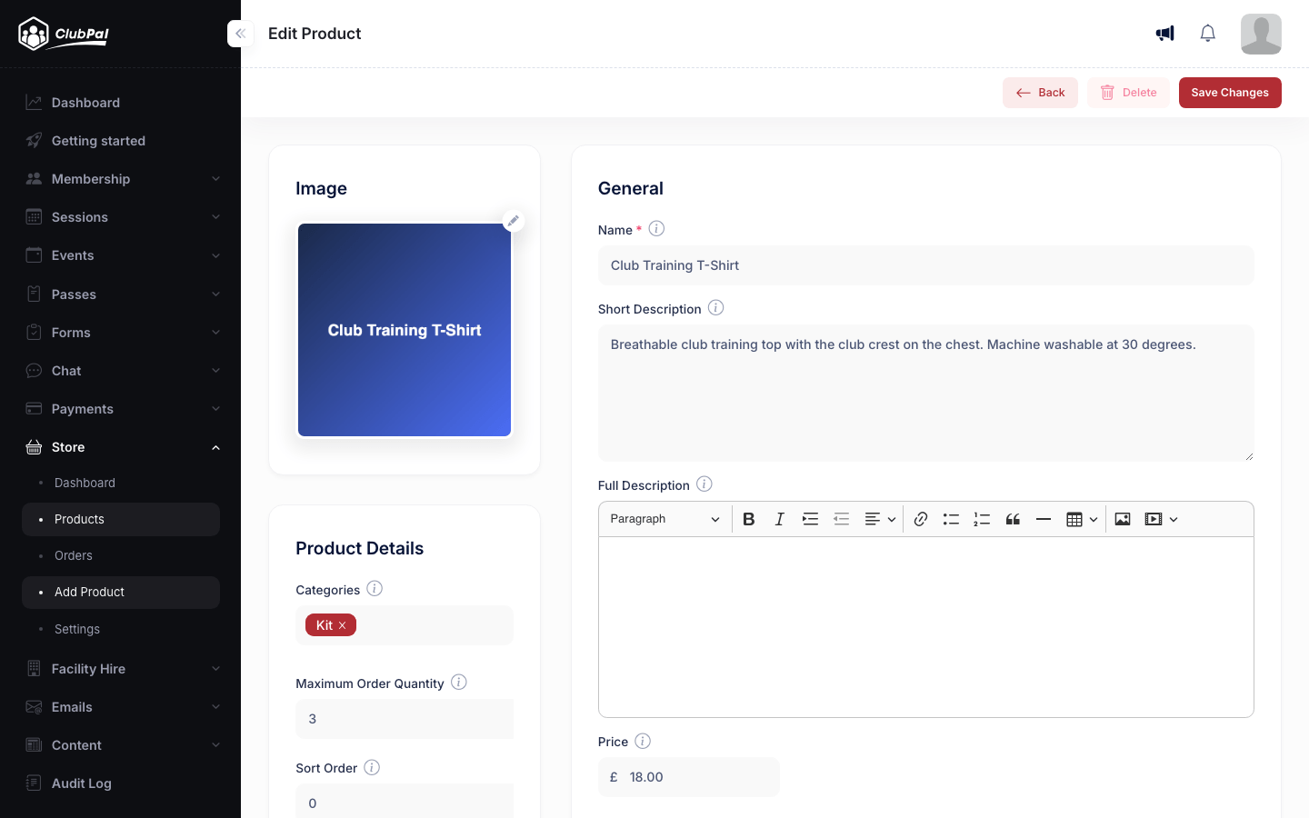Open the Audit Log page
Image resolution: width=1309 pixels, height=818 pixels.
(x=121, y=783)
